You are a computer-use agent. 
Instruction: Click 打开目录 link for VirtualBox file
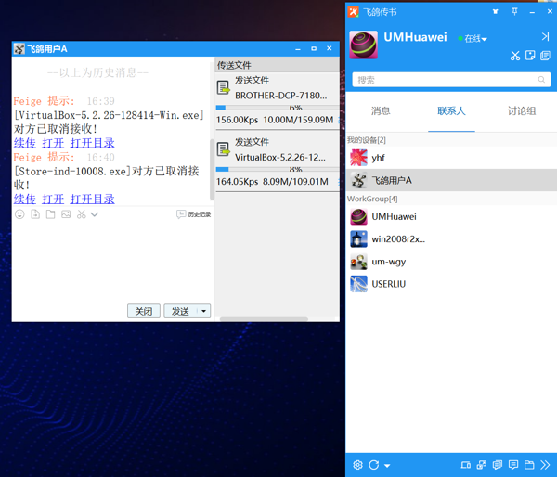click(x=92, y=143)
